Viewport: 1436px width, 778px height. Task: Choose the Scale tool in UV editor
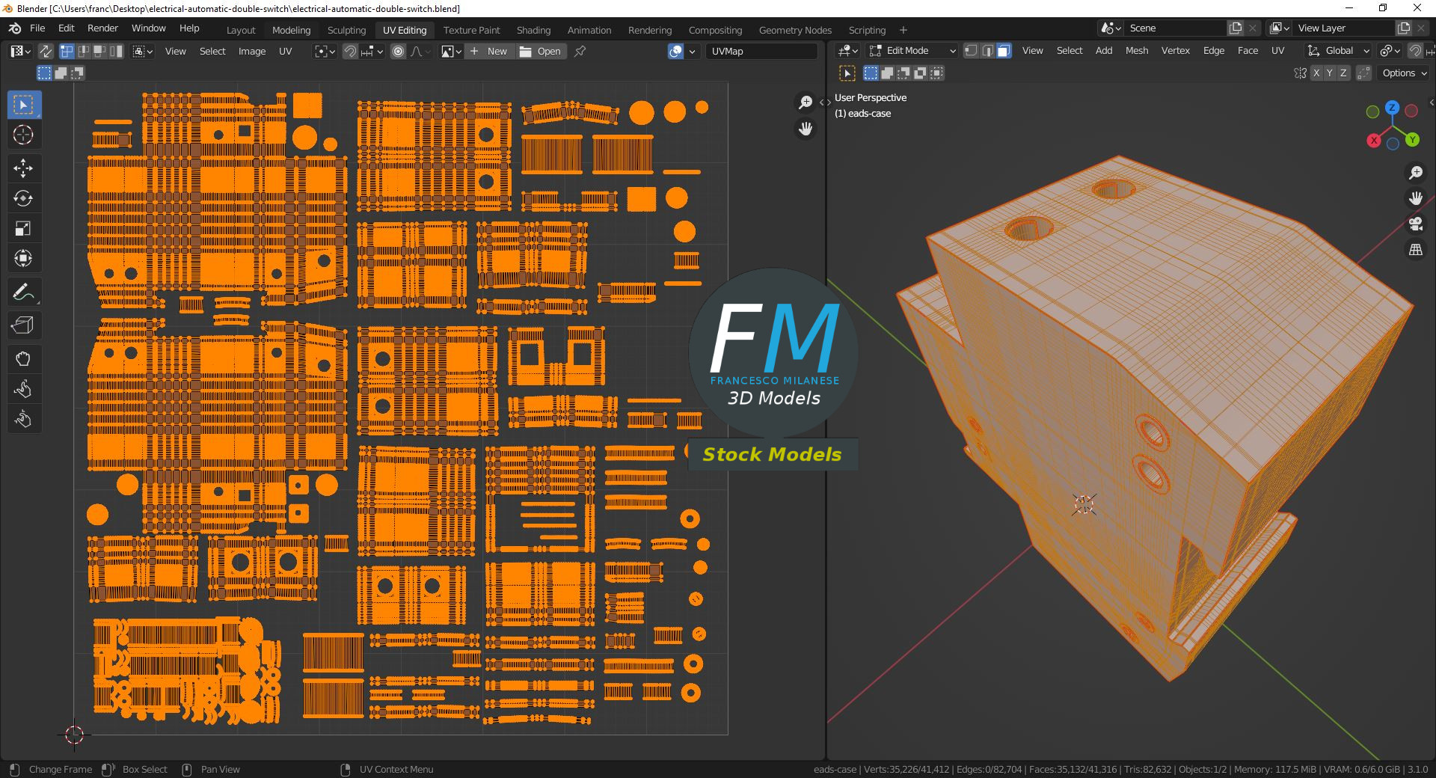pos(24,228)
